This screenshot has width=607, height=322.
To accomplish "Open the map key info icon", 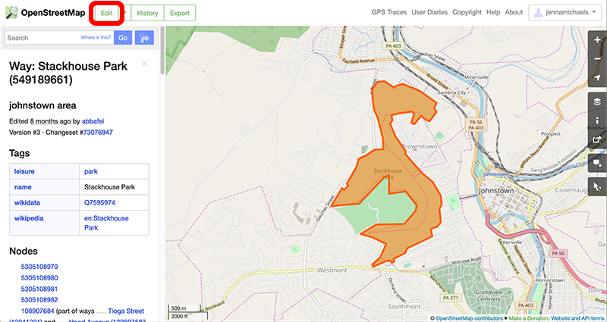I will click(597, 120).
